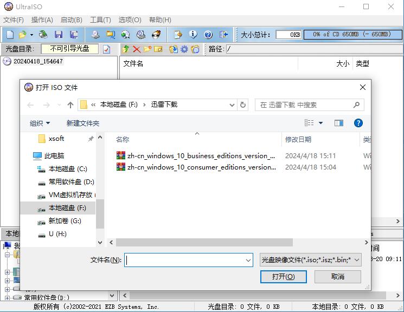Click the 取消 button
The width and height of the screenshot is (404, 312).
[337, 277]
